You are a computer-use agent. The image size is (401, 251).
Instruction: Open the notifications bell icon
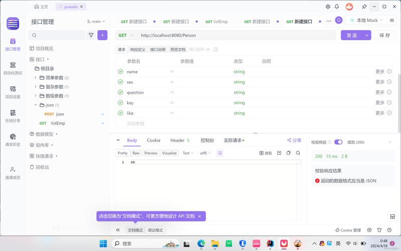[337, 7]
